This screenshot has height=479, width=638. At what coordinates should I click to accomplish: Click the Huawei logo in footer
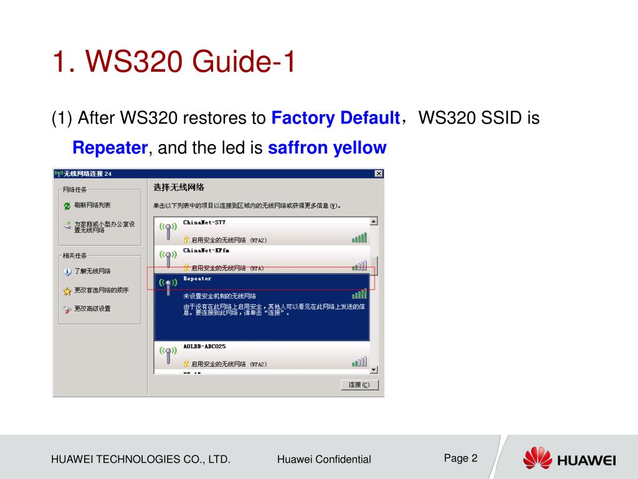coord(569,458)
